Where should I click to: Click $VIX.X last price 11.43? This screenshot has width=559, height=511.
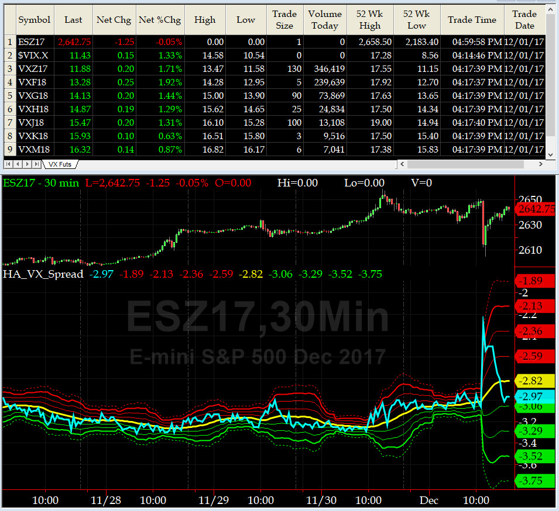74,56
